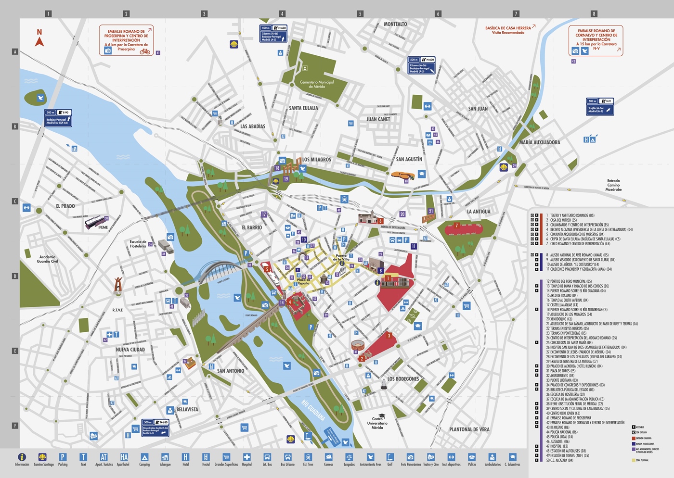Click the red north arrow compass
This screenshot has height=478, width=674.
pyautogui.click(x=39, y=41)
